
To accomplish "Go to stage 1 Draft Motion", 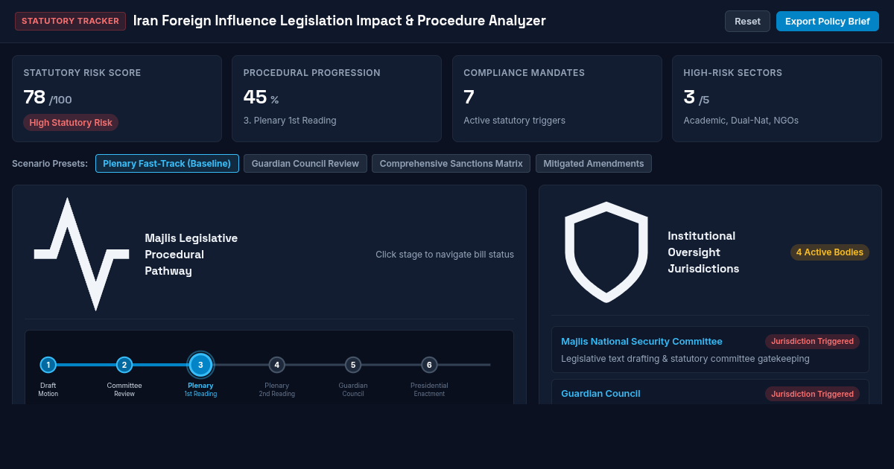I will 48,365.
